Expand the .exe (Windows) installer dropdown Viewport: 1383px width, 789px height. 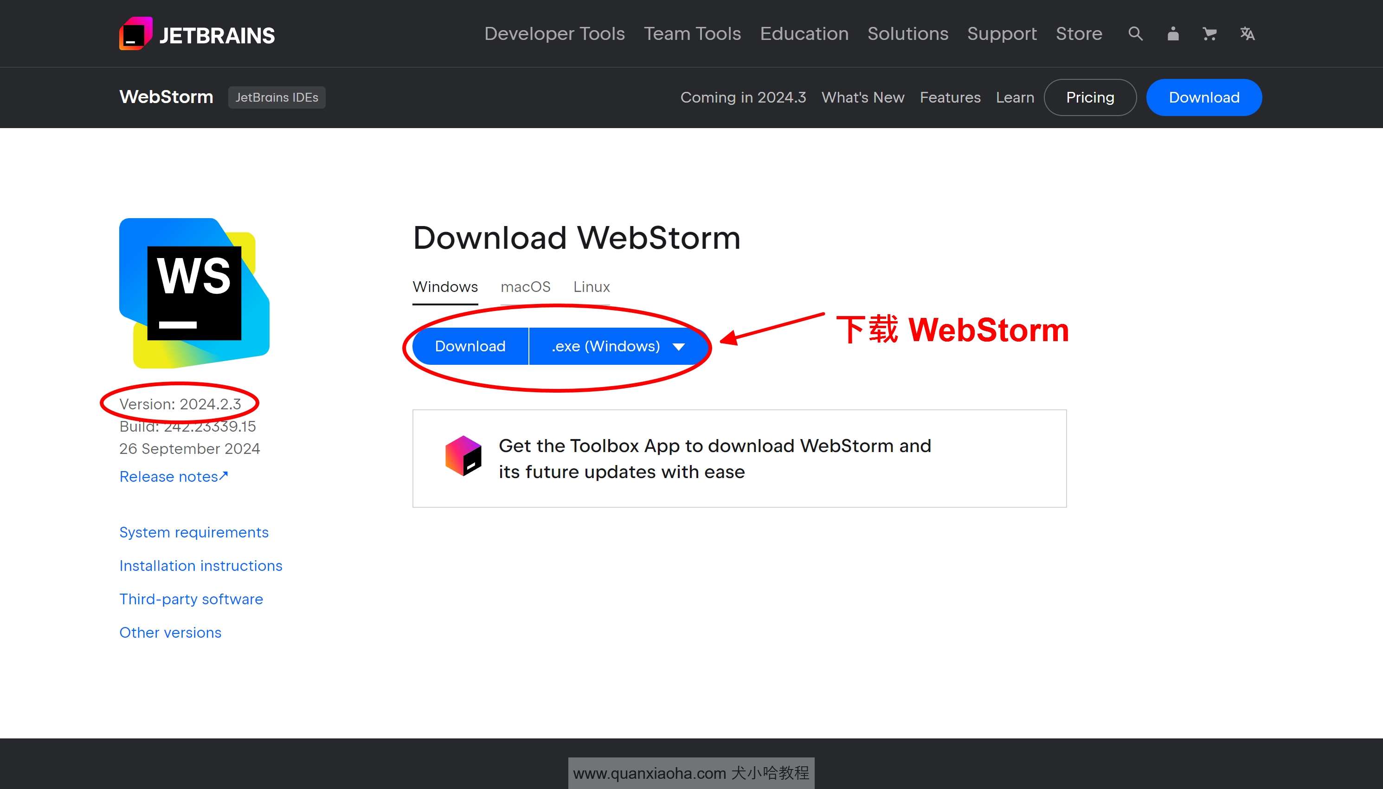tap(618, 346)
